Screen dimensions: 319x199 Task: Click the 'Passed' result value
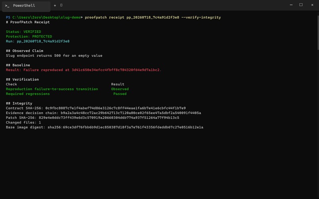click(120, 94)
